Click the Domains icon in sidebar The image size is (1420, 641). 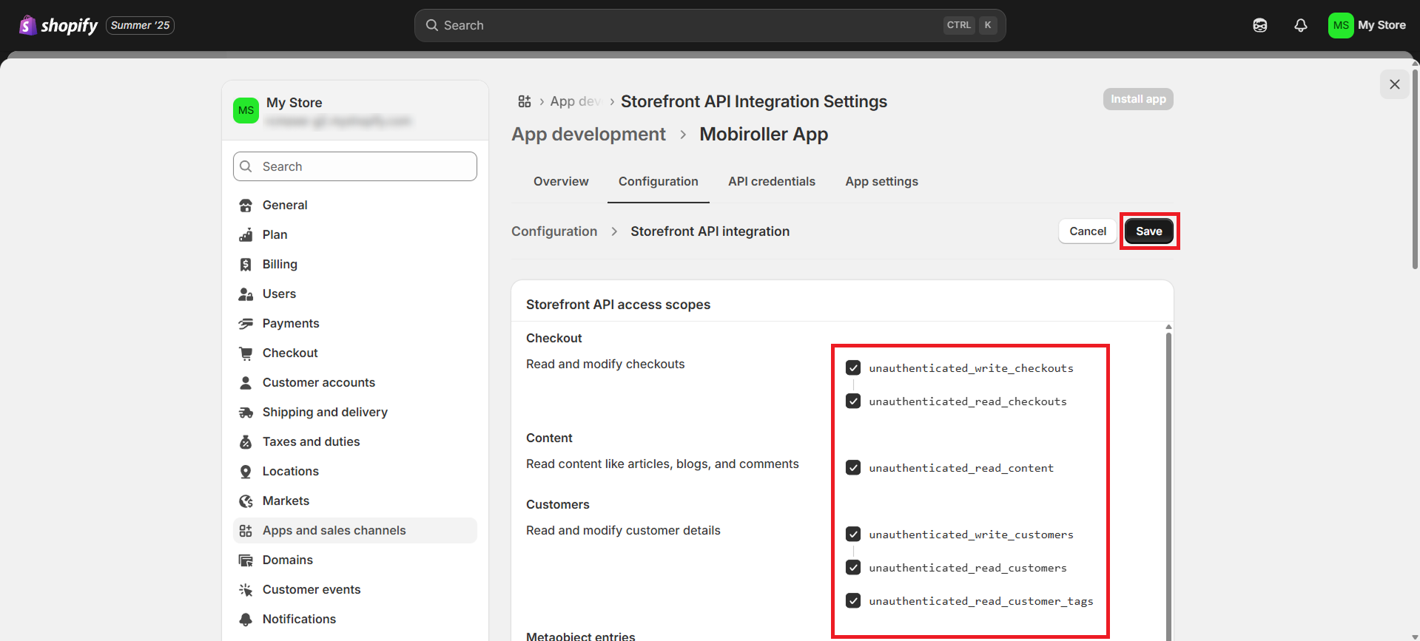click(x=246, y=560)
